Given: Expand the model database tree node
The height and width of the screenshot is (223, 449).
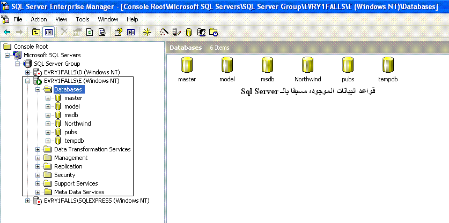Looking at the screenshot, I should tap(48, 106).
